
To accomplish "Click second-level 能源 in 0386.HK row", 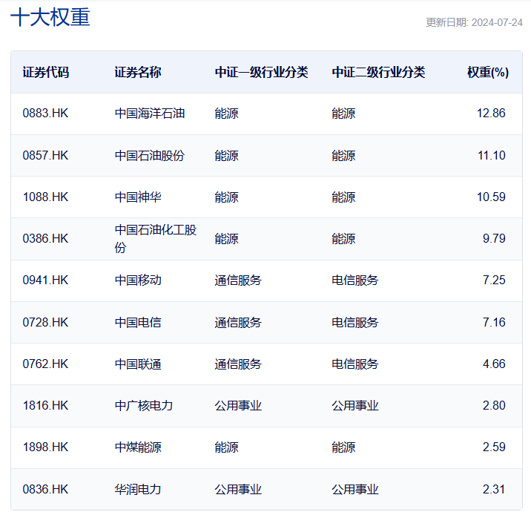I will pyautogui.click(x=343, y=238).
